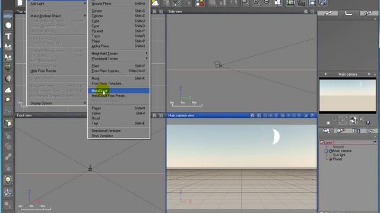Select the Text tool in left toolbar
The width and height of the screenshot is (380, 213).
[x=8, y=36]
